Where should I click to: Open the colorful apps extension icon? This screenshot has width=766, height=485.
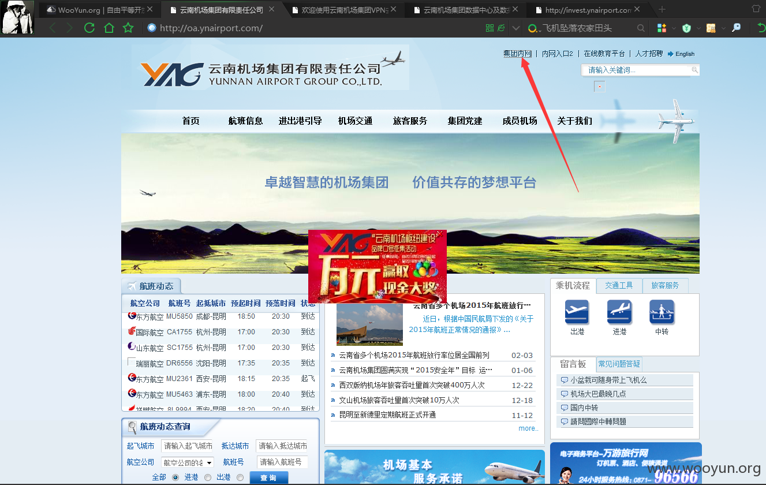(x=662, y=28)
